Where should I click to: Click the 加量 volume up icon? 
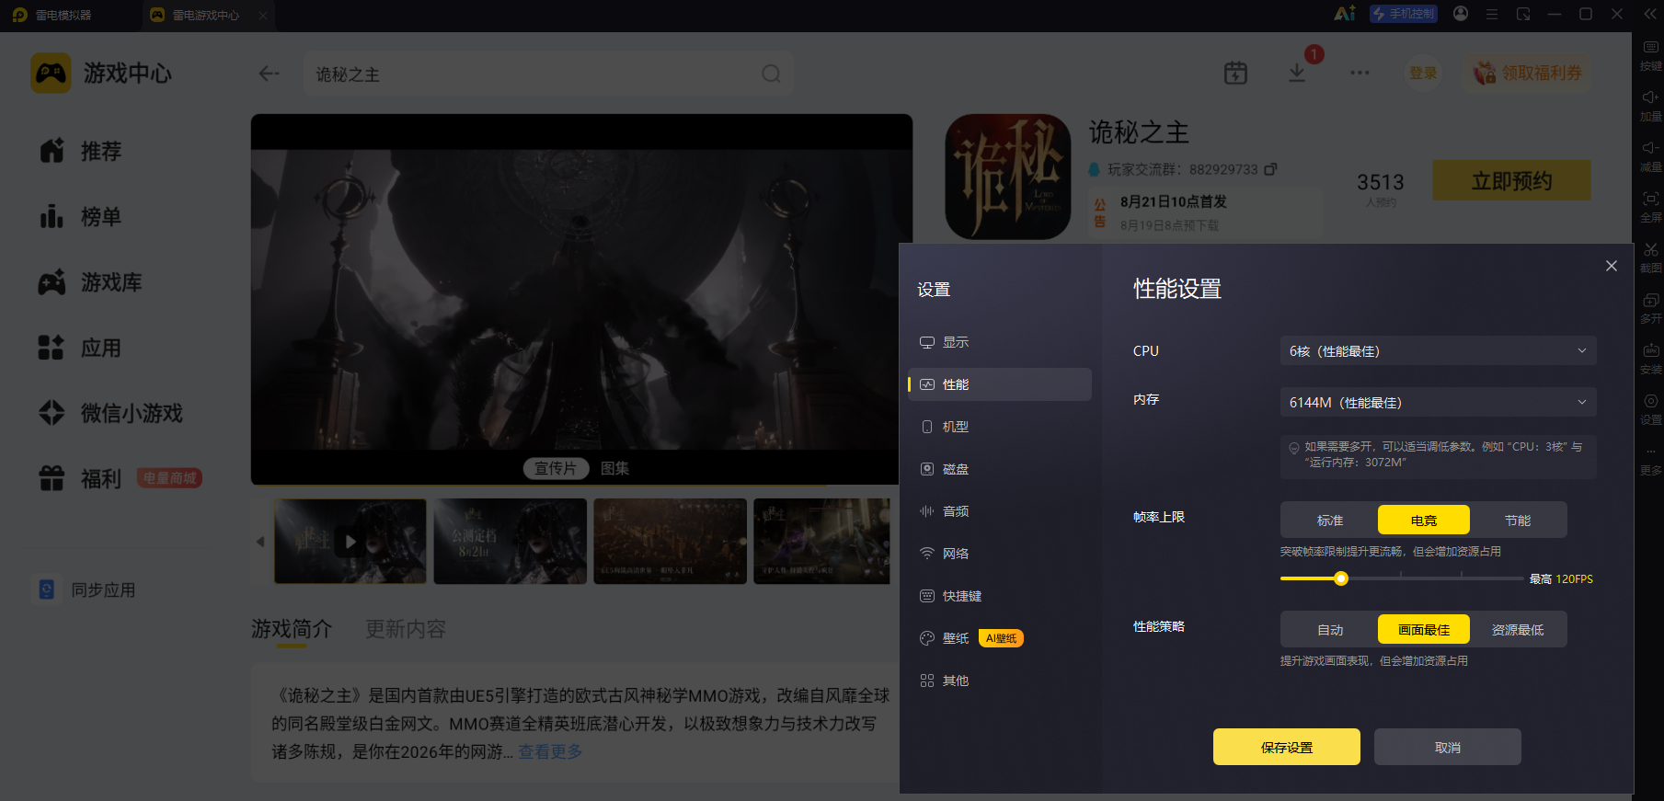coord(1651,105)
